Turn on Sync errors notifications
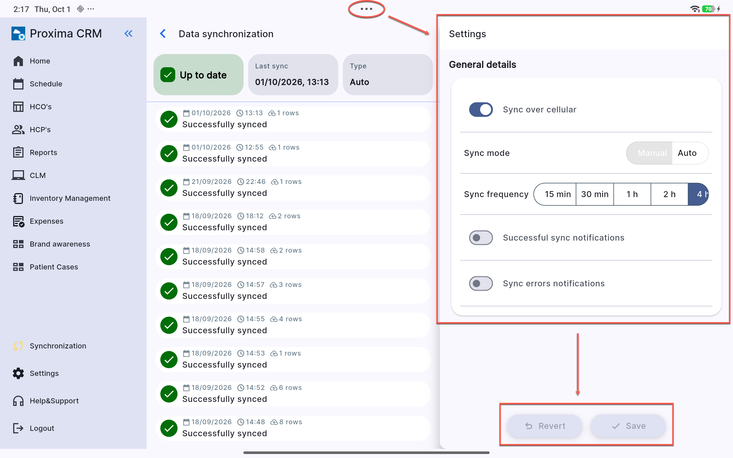The width and height of the screenshot is (733, 458). [481, 283]
